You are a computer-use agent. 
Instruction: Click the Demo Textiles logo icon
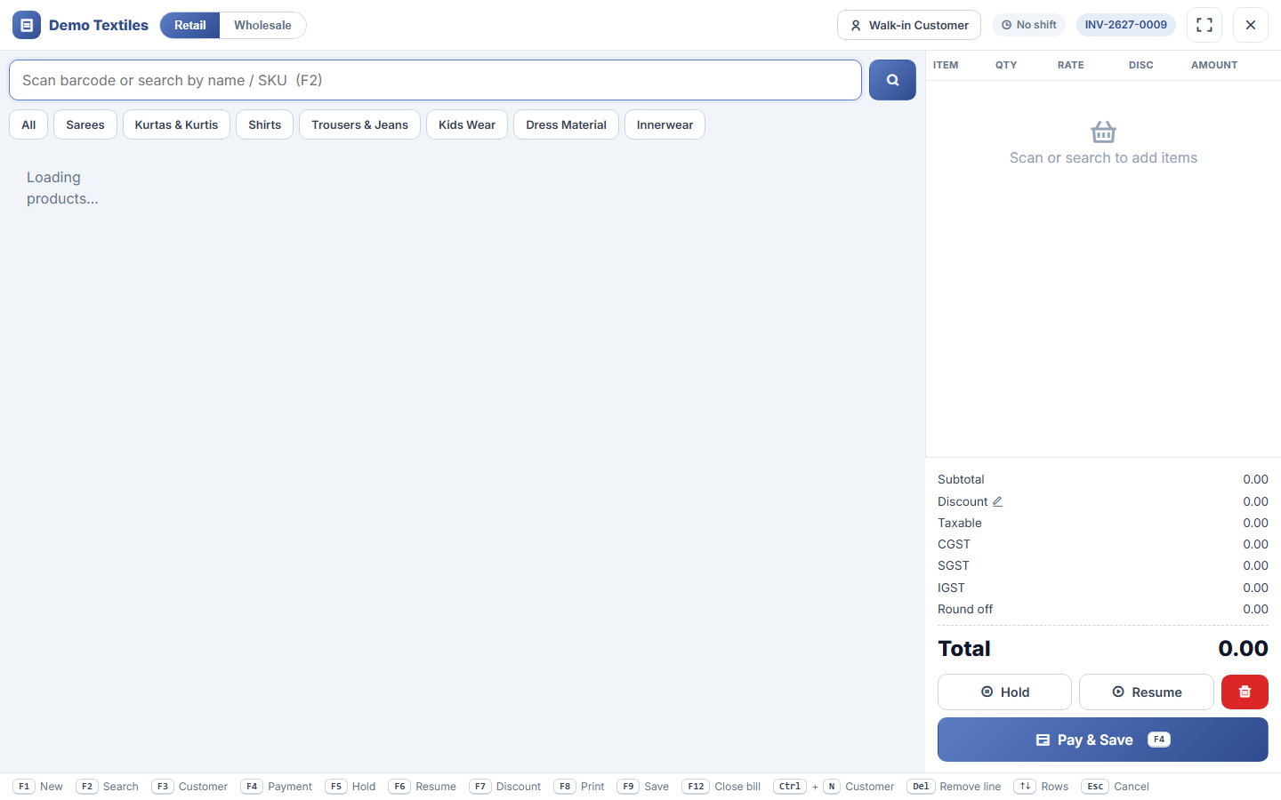click(x=27, y=25)
